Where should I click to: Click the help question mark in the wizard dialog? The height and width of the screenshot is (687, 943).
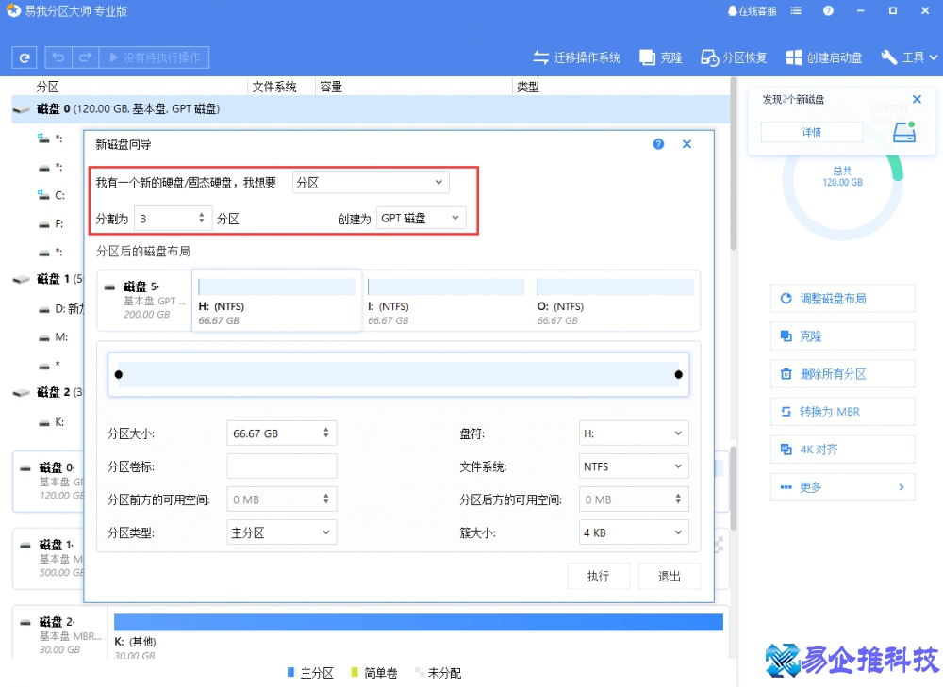[657, 143]
